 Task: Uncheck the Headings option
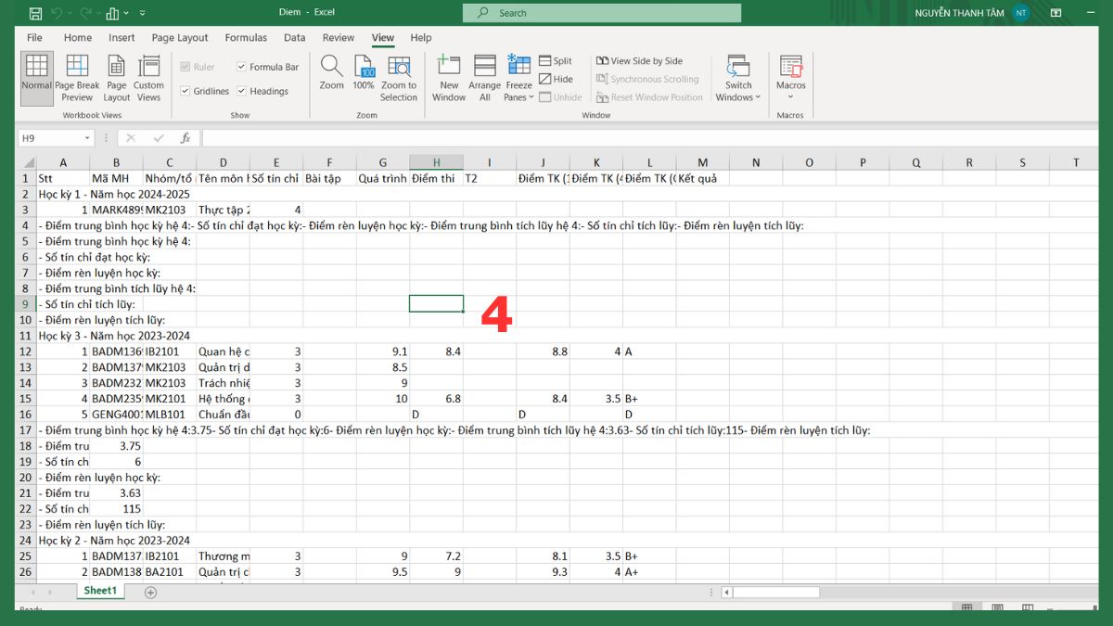point(241,91)
